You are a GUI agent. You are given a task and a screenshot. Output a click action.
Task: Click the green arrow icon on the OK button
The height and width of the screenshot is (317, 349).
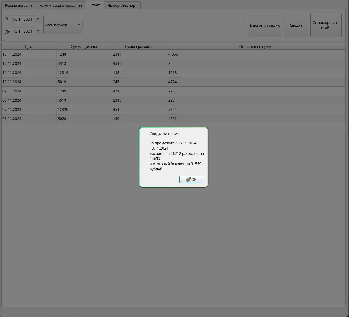(188, 179)
